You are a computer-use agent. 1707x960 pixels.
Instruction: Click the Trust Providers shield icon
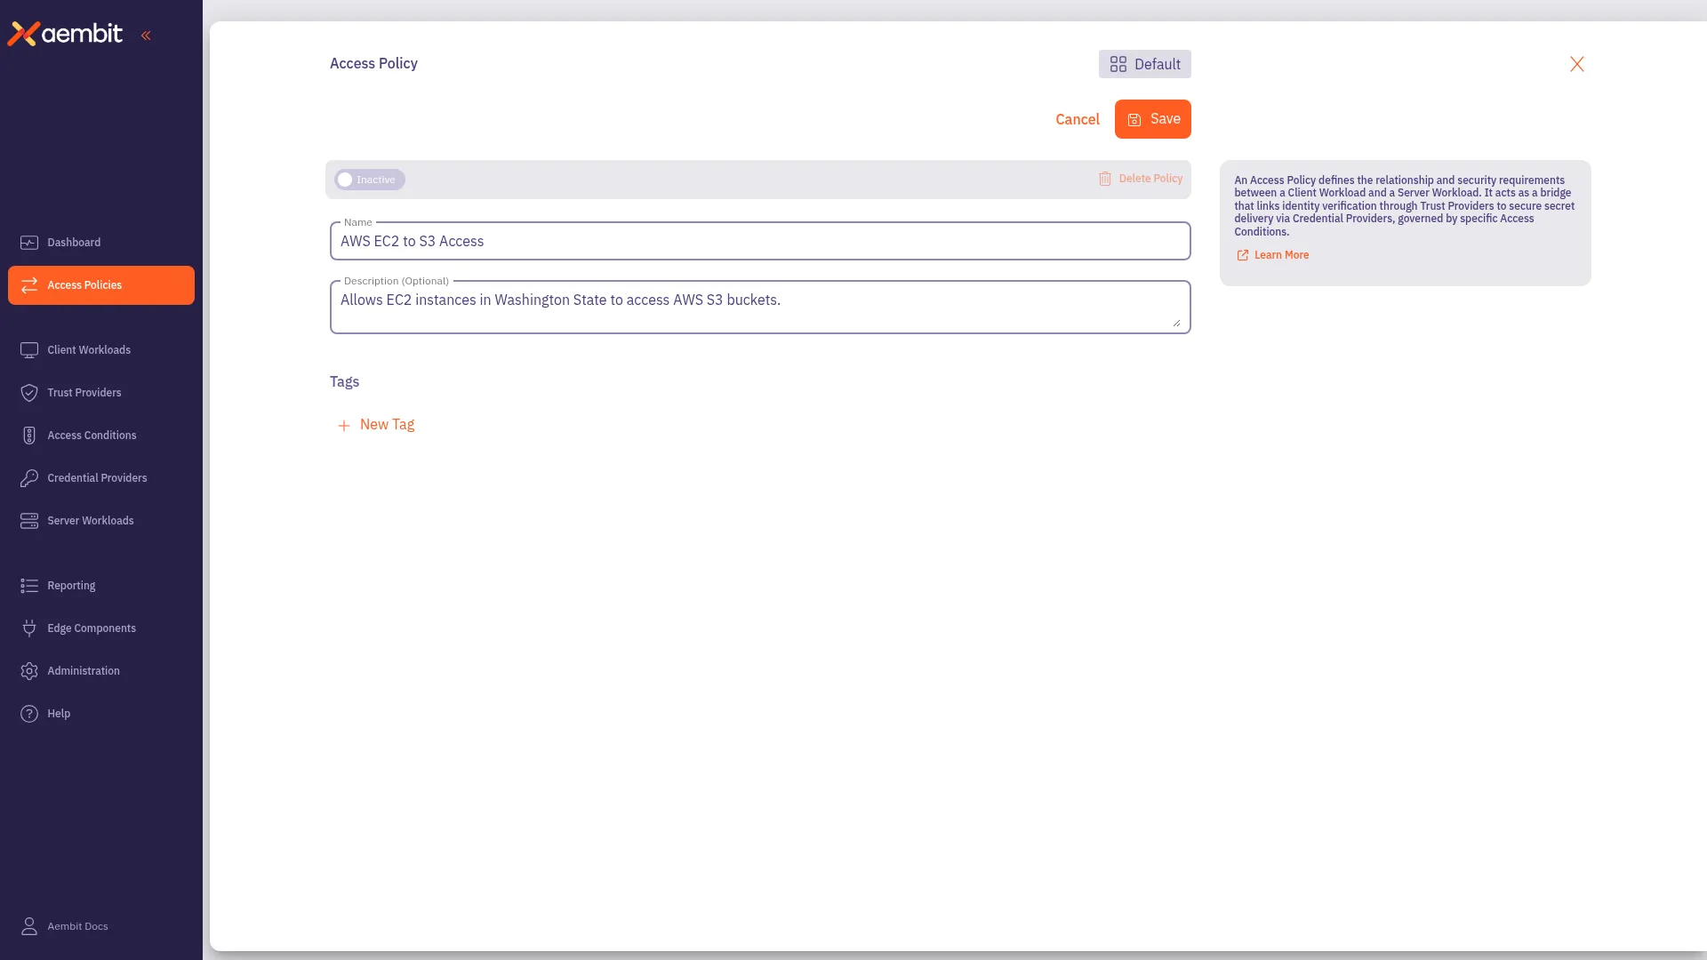click(29, 393)
